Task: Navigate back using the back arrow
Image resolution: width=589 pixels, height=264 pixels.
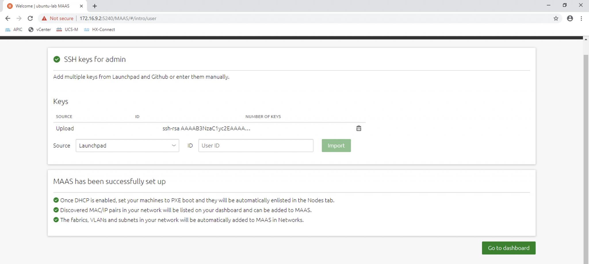Action: 7,18
